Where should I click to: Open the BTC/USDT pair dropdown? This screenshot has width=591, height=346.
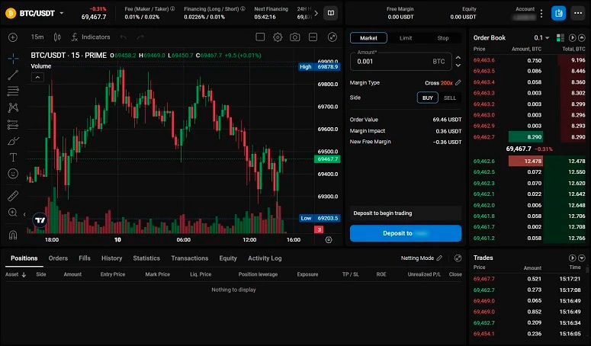[62, 13]
